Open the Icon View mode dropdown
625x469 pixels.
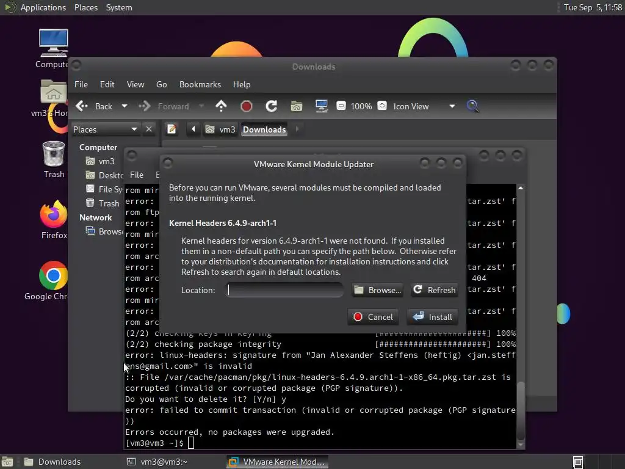424,106
